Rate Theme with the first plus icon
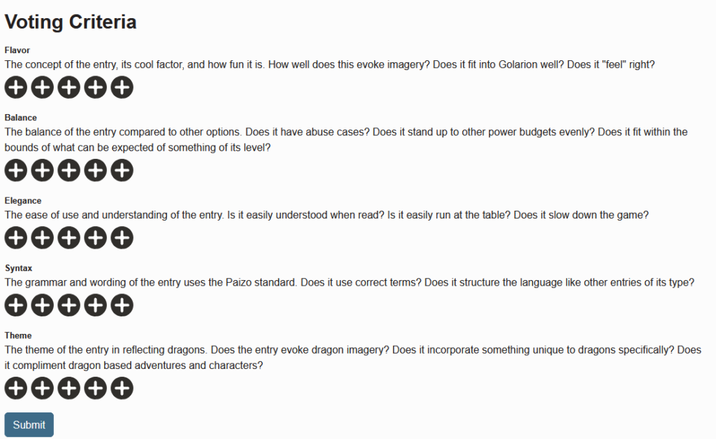Screen dimensions: 716x439 coord(16,389)
